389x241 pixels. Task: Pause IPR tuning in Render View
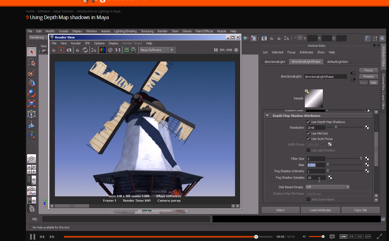(x=216, y=50)
